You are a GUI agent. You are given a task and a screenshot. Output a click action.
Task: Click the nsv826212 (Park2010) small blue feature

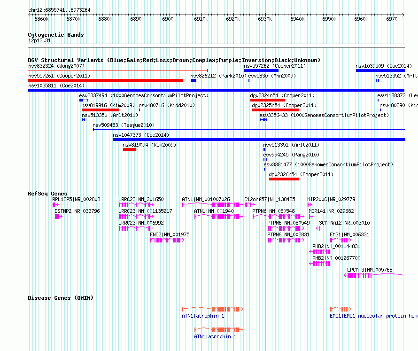coord(194,80)
